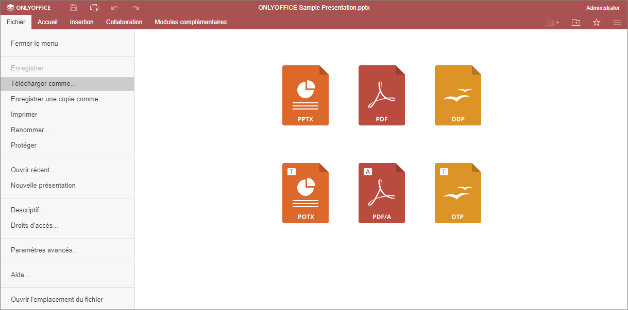Download as PDF/A format
The width and height of the screenshot is (628, 310).
click(x=382, y=193)
